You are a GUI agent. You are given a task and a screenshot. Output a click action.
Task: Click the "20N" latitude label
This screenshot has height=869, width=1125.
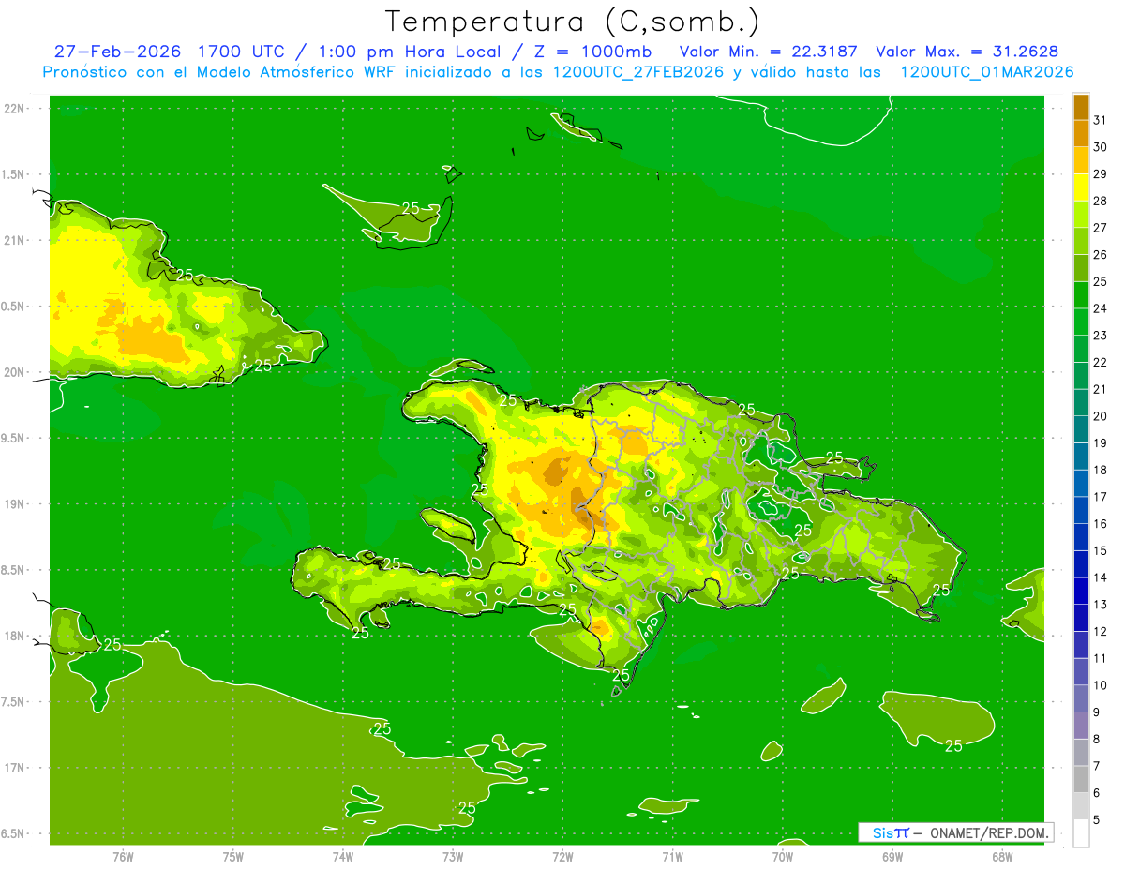14,372
